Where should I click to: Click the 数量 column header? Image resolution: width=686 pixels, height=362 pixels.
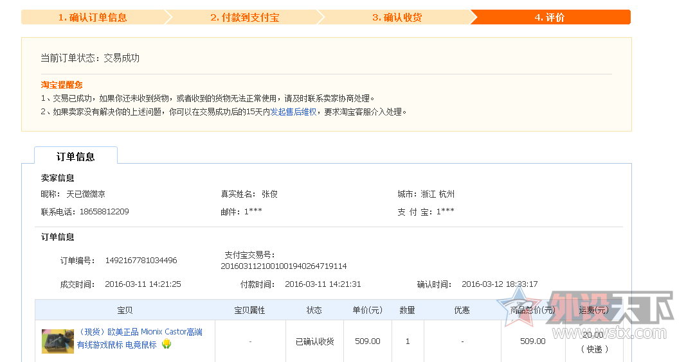408,310
